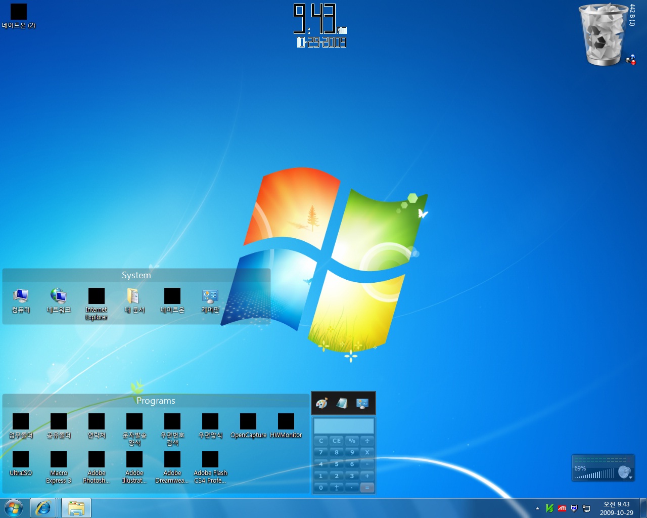Viewport: 647px width, 518px height.
Task: Click the Show Desktop button
Action: pos(643,508)
